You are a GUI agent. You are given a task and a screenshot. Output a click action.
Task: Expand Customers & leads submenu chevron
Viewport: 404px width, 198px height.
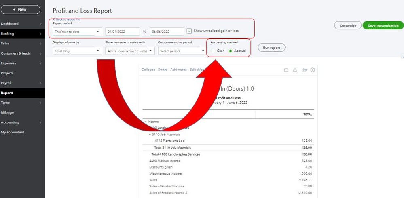[x=40, y=54]
